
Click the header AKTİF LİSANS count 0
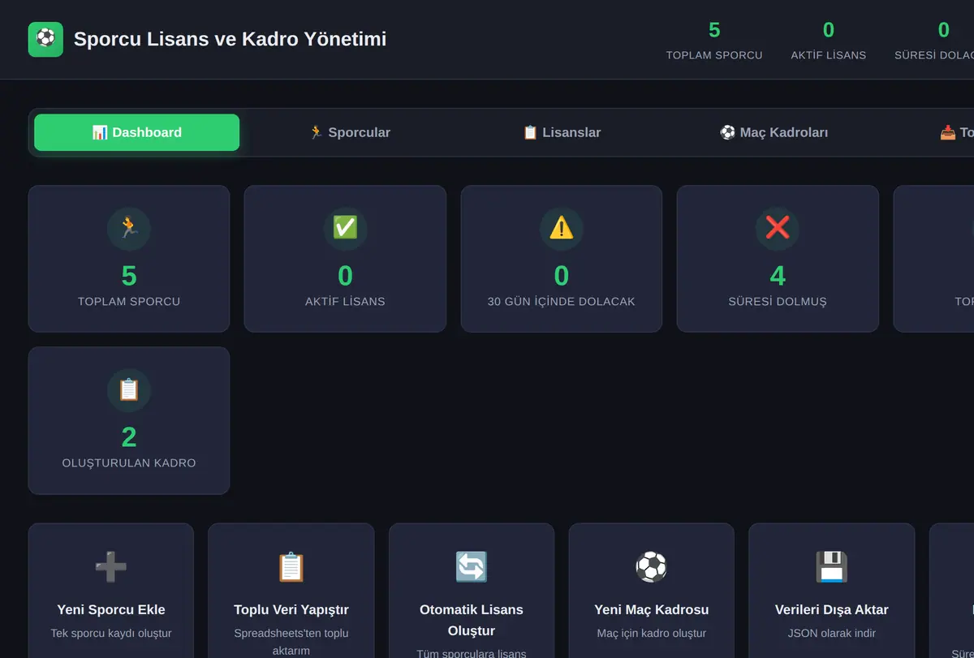click(x=829, y=30)
